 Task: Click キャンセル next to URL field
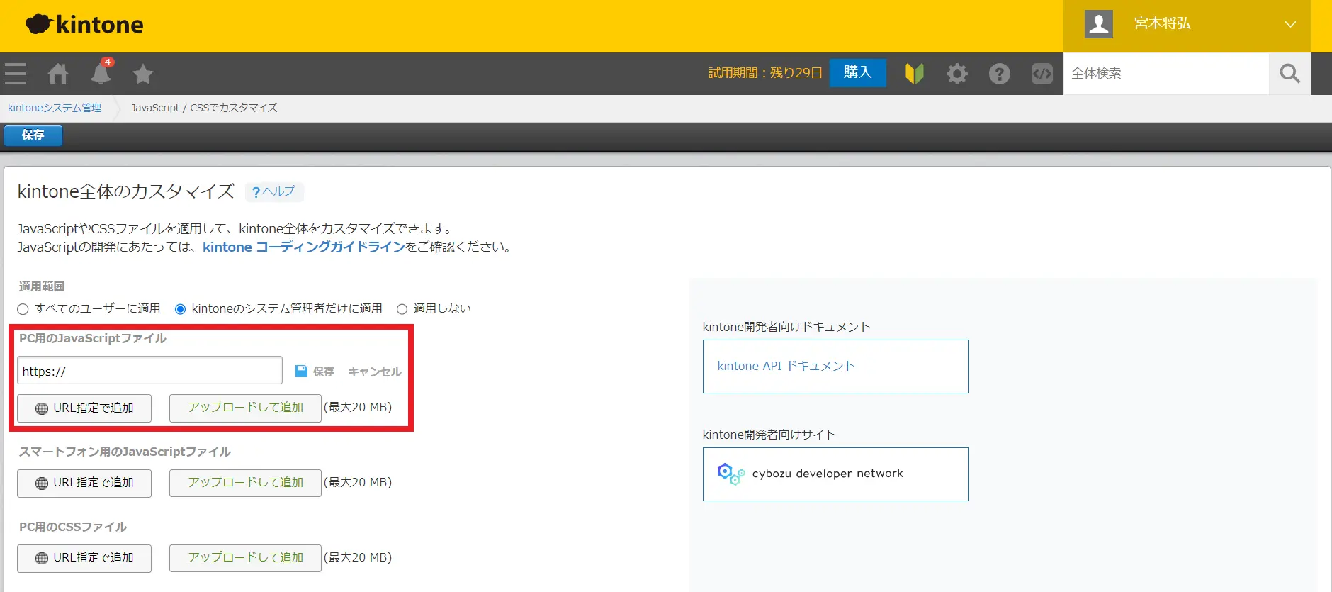click(375, 372)
